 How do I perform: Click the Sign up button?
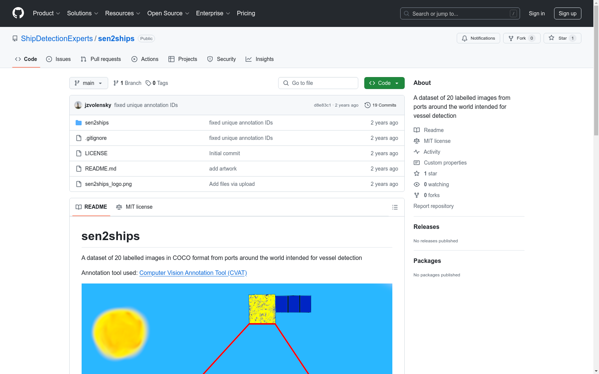click(568, 13)
